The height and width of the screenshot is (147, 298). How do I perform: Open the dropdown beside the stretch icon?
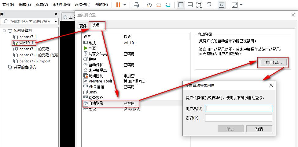pos(241,5)
